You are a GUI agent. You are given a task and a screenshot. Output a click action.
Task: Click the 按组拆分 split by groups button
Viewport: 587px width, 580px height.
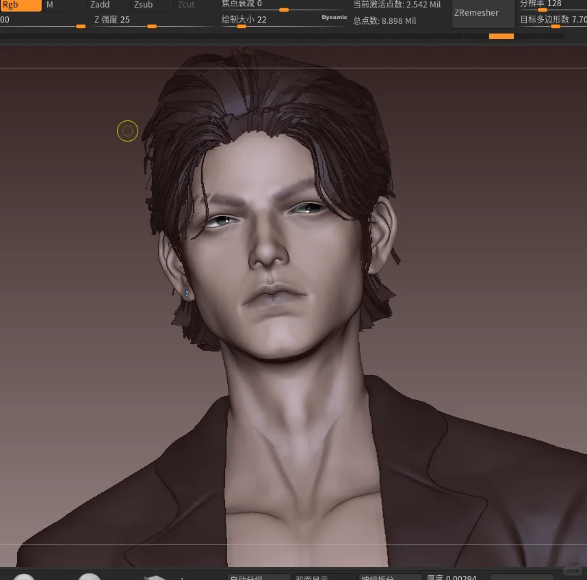[390, 577]
